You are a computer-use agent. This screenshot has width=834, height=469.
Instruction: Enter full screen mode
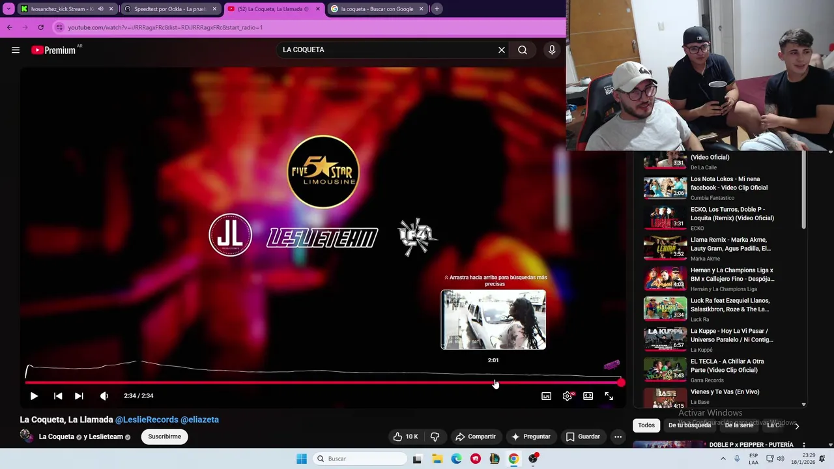(609, 396)
